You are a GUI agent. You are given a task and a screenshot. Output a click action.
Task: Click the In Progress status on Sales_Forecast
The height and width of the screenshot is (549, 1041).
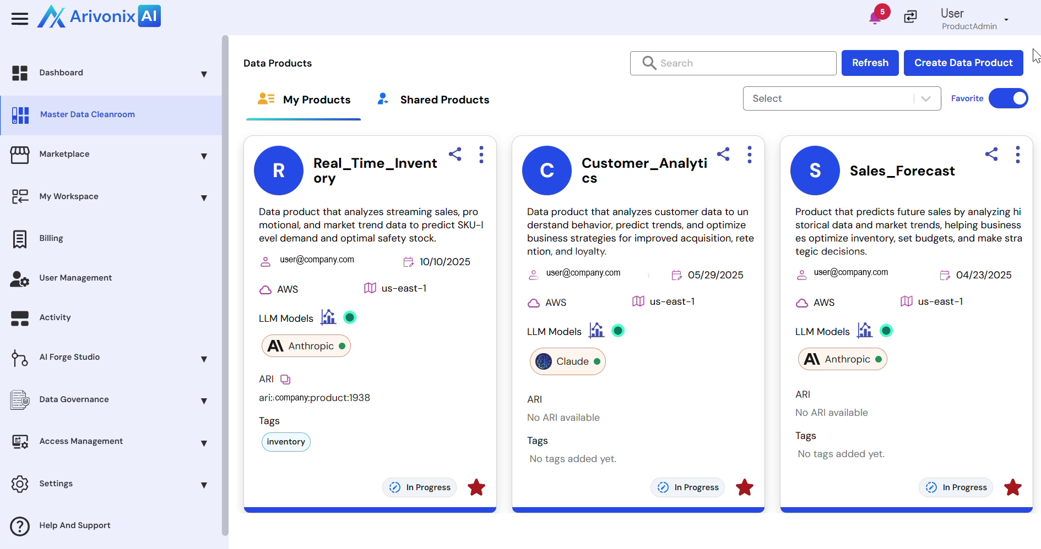tap(955, 487)
